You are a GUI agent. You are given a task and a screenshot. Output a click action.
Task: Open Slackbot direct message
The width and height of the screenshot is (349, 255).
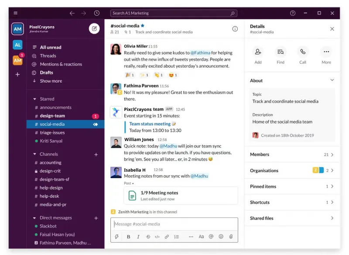pyautogui.click(x=48, y=226)
